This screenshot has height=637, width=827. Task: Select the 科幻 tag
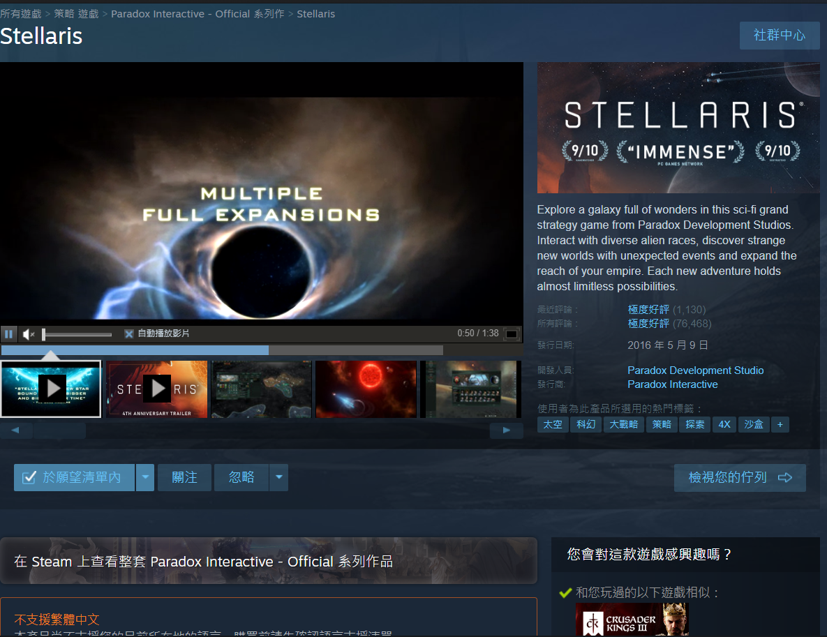click(x=586, y=424)
